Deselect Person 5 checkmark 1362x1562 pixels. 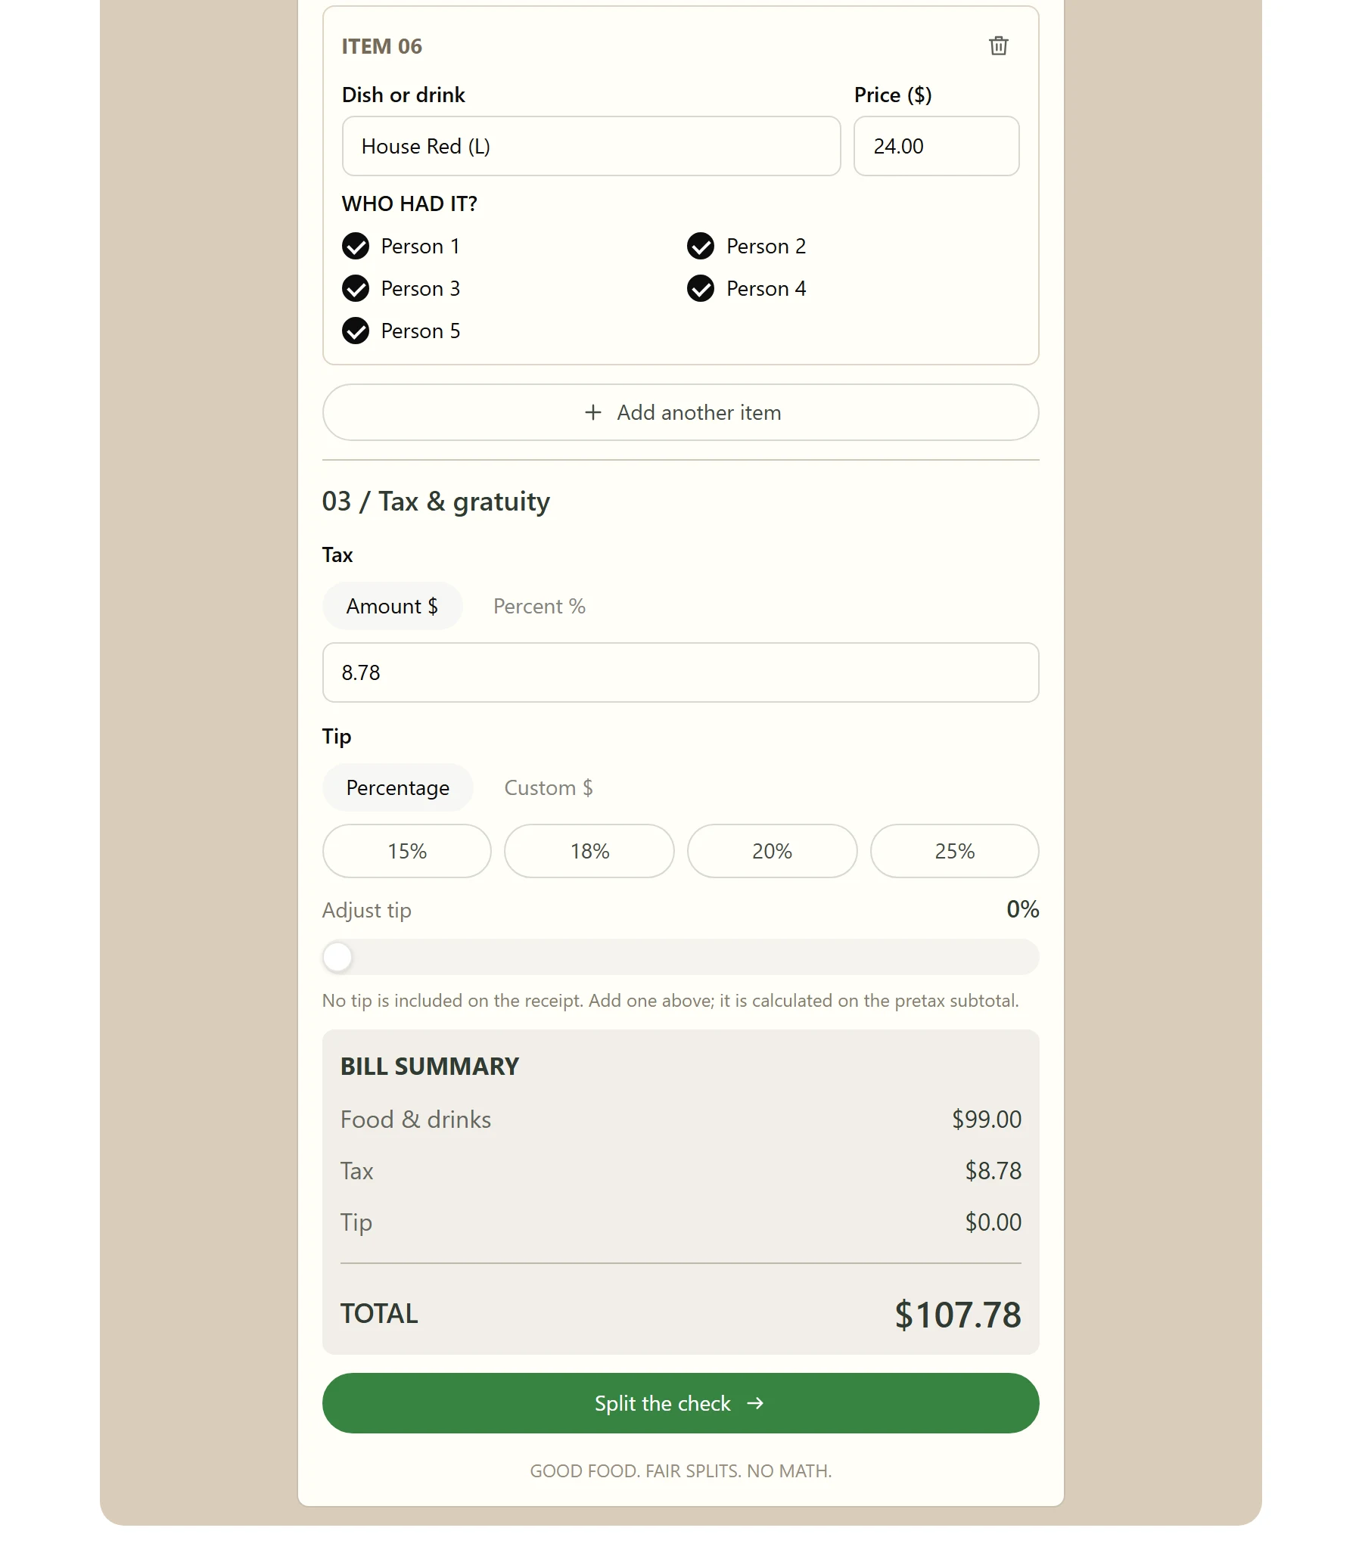tap(355, 331)
